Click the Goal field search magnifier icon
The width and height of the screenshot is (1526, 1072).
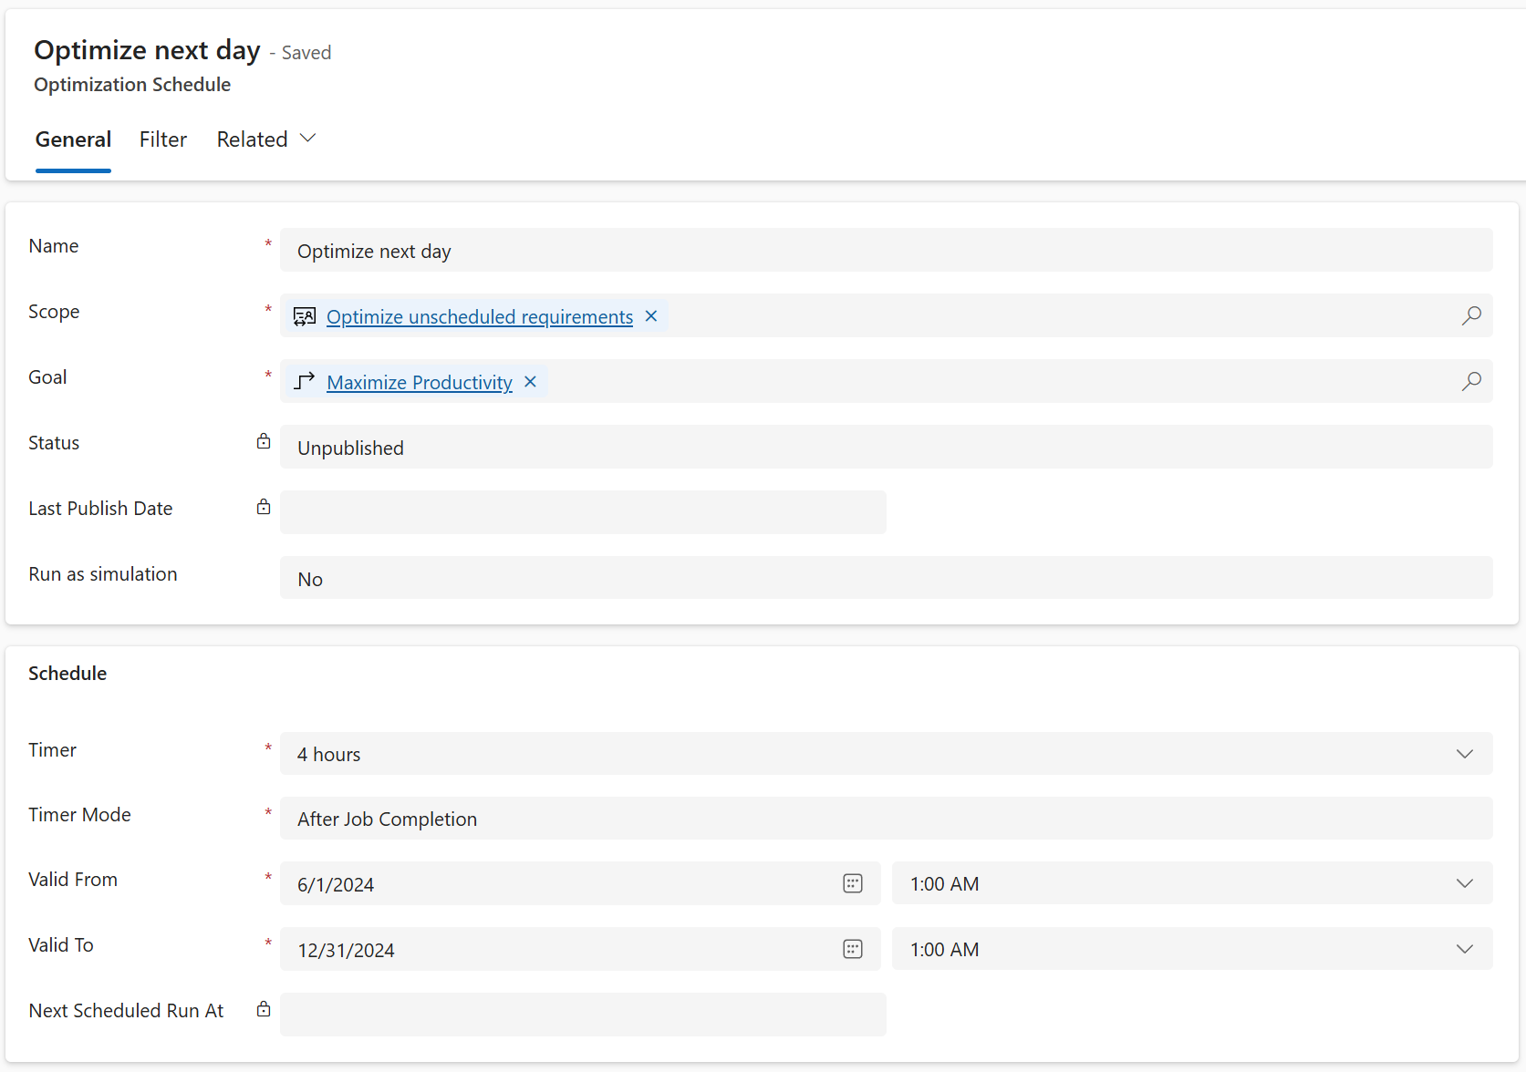(1470, 382)
